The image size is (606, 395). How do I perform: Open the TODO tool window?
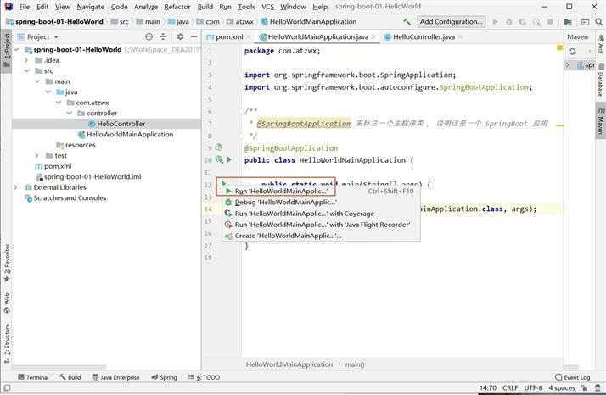(204, 377)
